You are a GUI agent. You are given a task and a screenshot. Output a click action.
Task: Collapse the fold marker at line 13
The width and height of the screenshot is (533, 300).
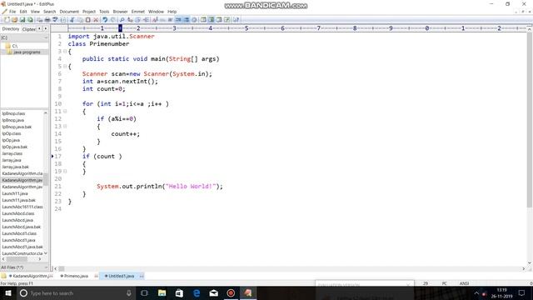point(65,126)
